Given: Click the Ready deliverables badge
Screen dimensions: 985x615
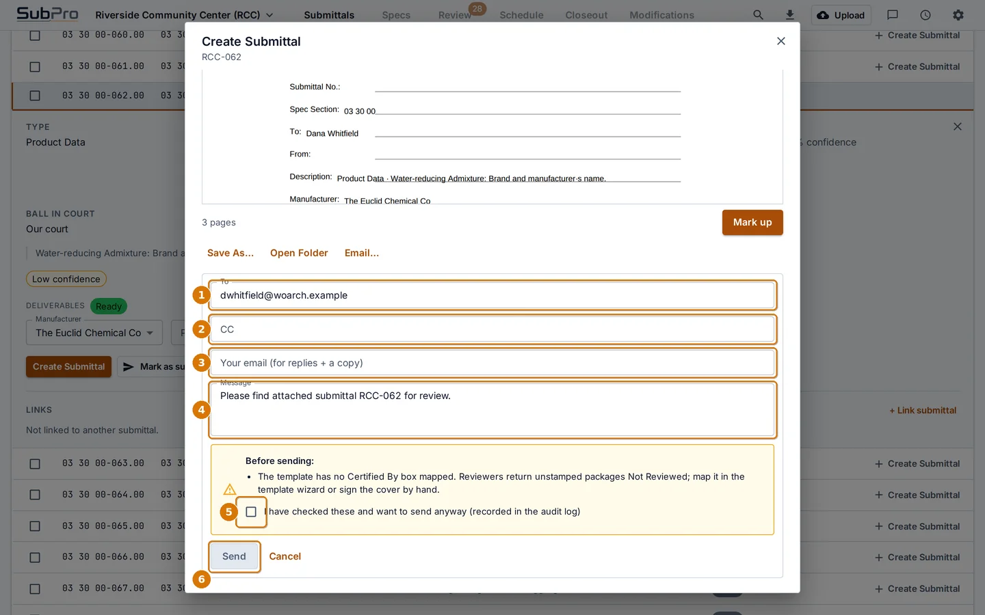Looking at the screenshot, I should pos(109,306).
